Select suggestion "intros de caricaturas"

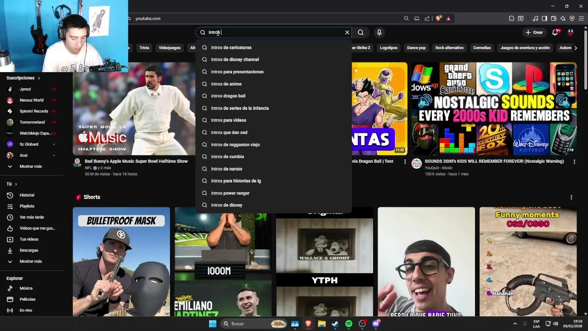coord(274,47)
